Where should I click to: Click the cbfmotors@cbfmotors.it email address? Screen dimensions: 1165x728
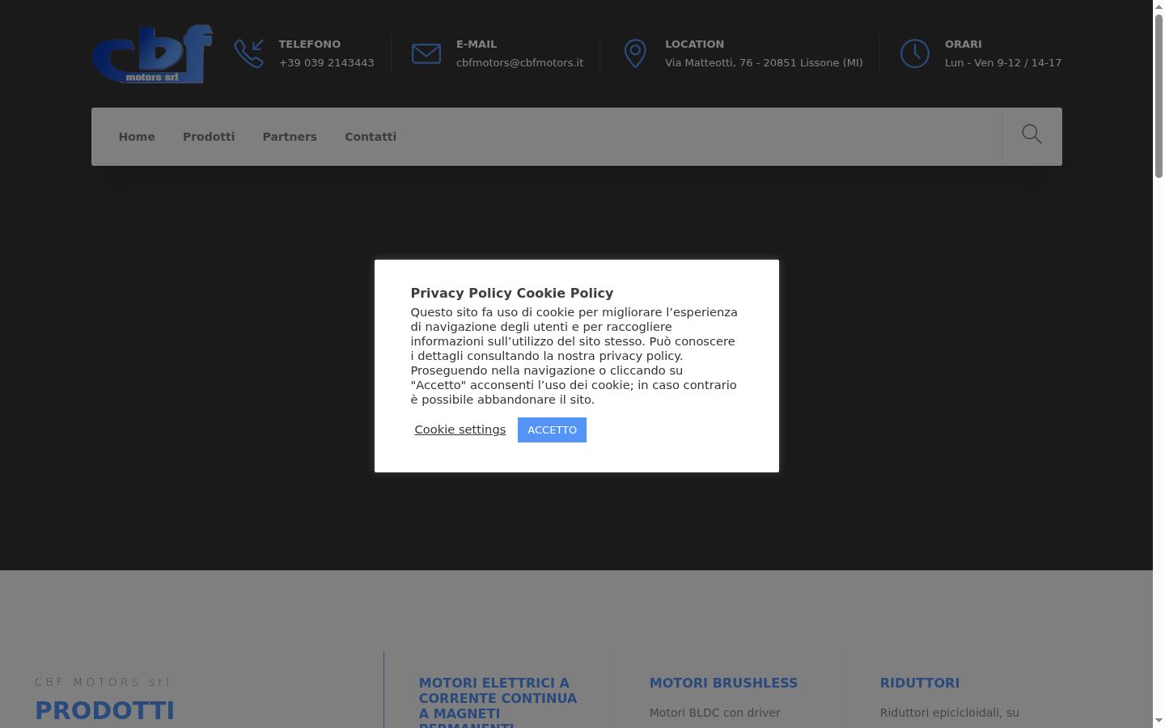coord(519,62)
